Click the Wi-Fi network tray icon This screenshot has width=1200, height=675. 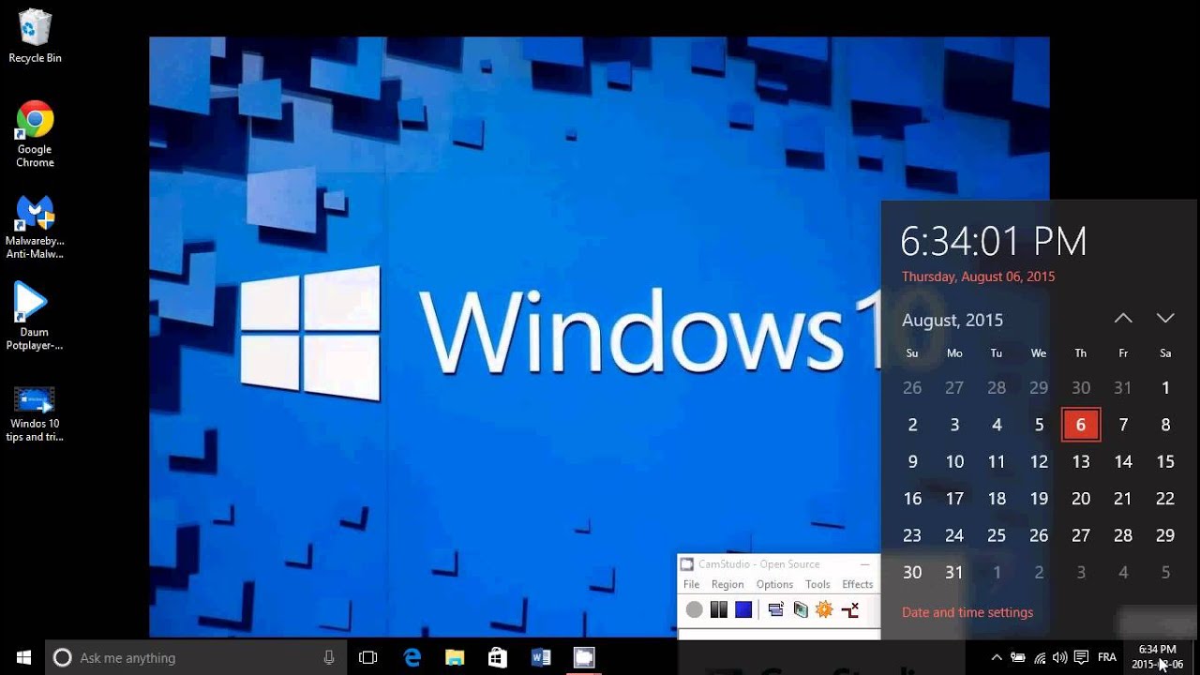(1040, 657)
